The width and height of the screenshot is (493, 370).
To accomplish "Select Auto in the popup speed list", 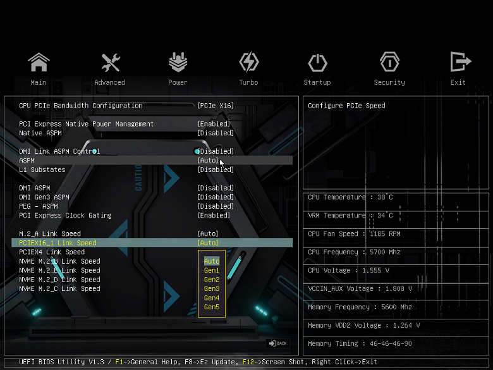I will coord(212,261).
